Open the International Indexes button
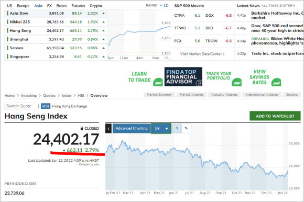The height and width of the screenshot is (202, 304). click(x=262, y=95)
